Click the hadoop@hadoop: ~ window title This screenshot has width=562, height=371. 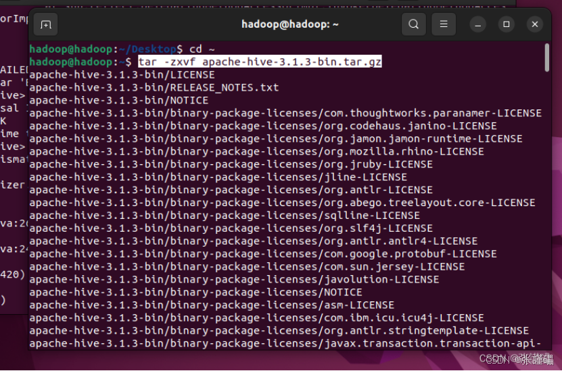pyautogui.click(x=290, y=24)
